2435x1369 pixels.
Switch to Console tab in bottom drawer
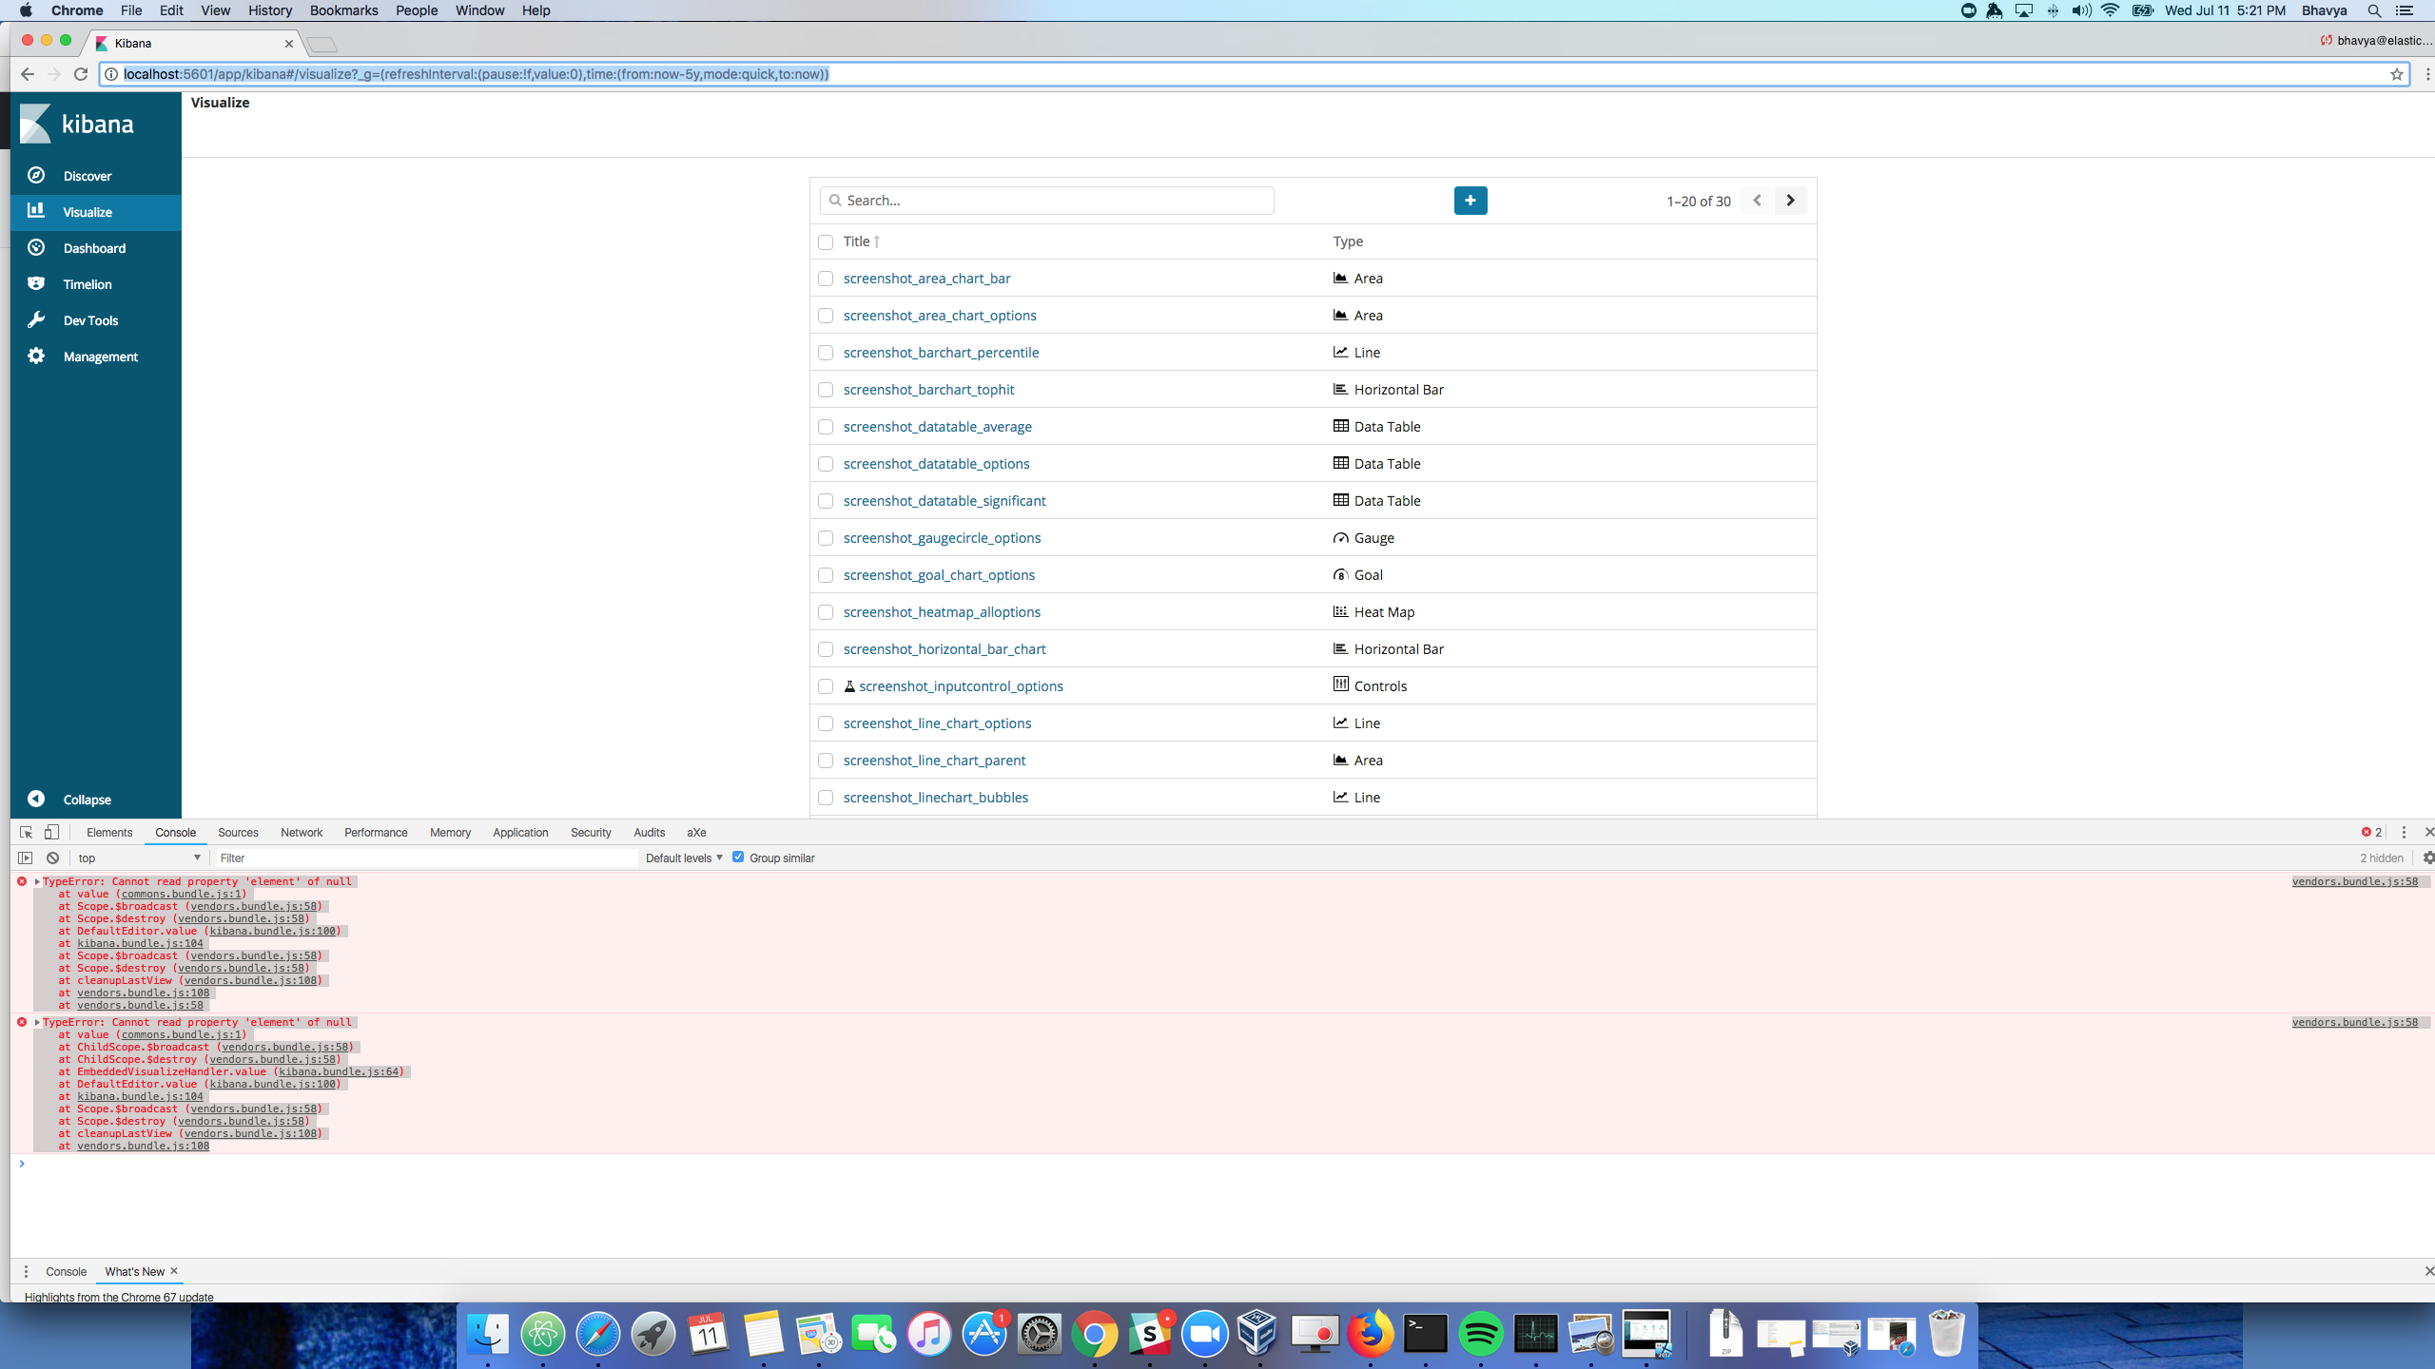(66, 1271)
